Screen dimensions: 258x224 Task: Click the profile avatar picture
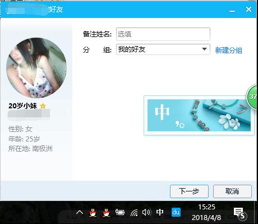pos(36,68)
